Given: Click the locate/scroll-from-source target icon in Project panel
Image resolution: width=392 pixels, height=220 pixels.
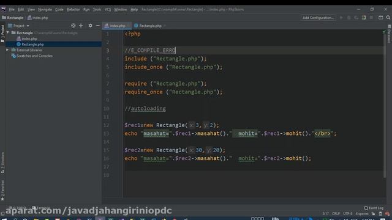Looking at the screenshot, I should (73, 26).
